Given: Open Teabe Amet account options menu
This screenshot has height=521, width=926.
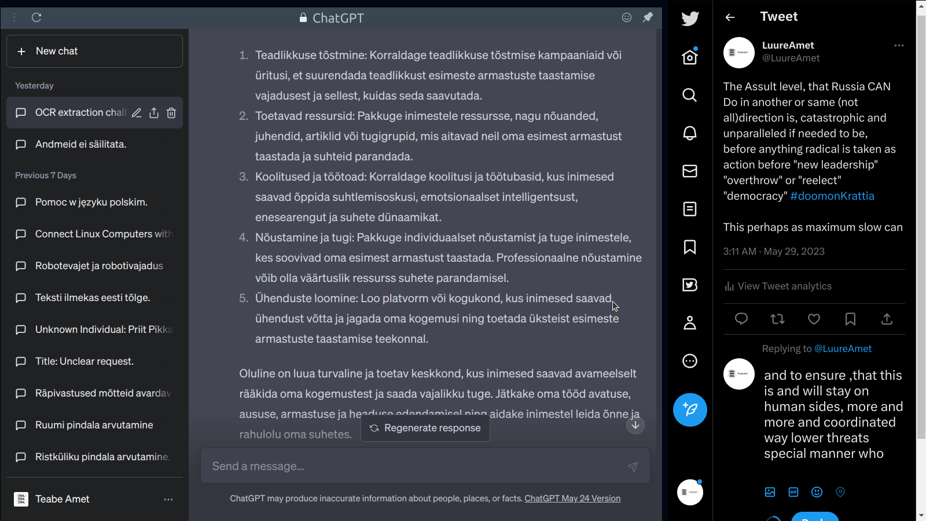Looking at the screenshot, I should pos(168,499).
